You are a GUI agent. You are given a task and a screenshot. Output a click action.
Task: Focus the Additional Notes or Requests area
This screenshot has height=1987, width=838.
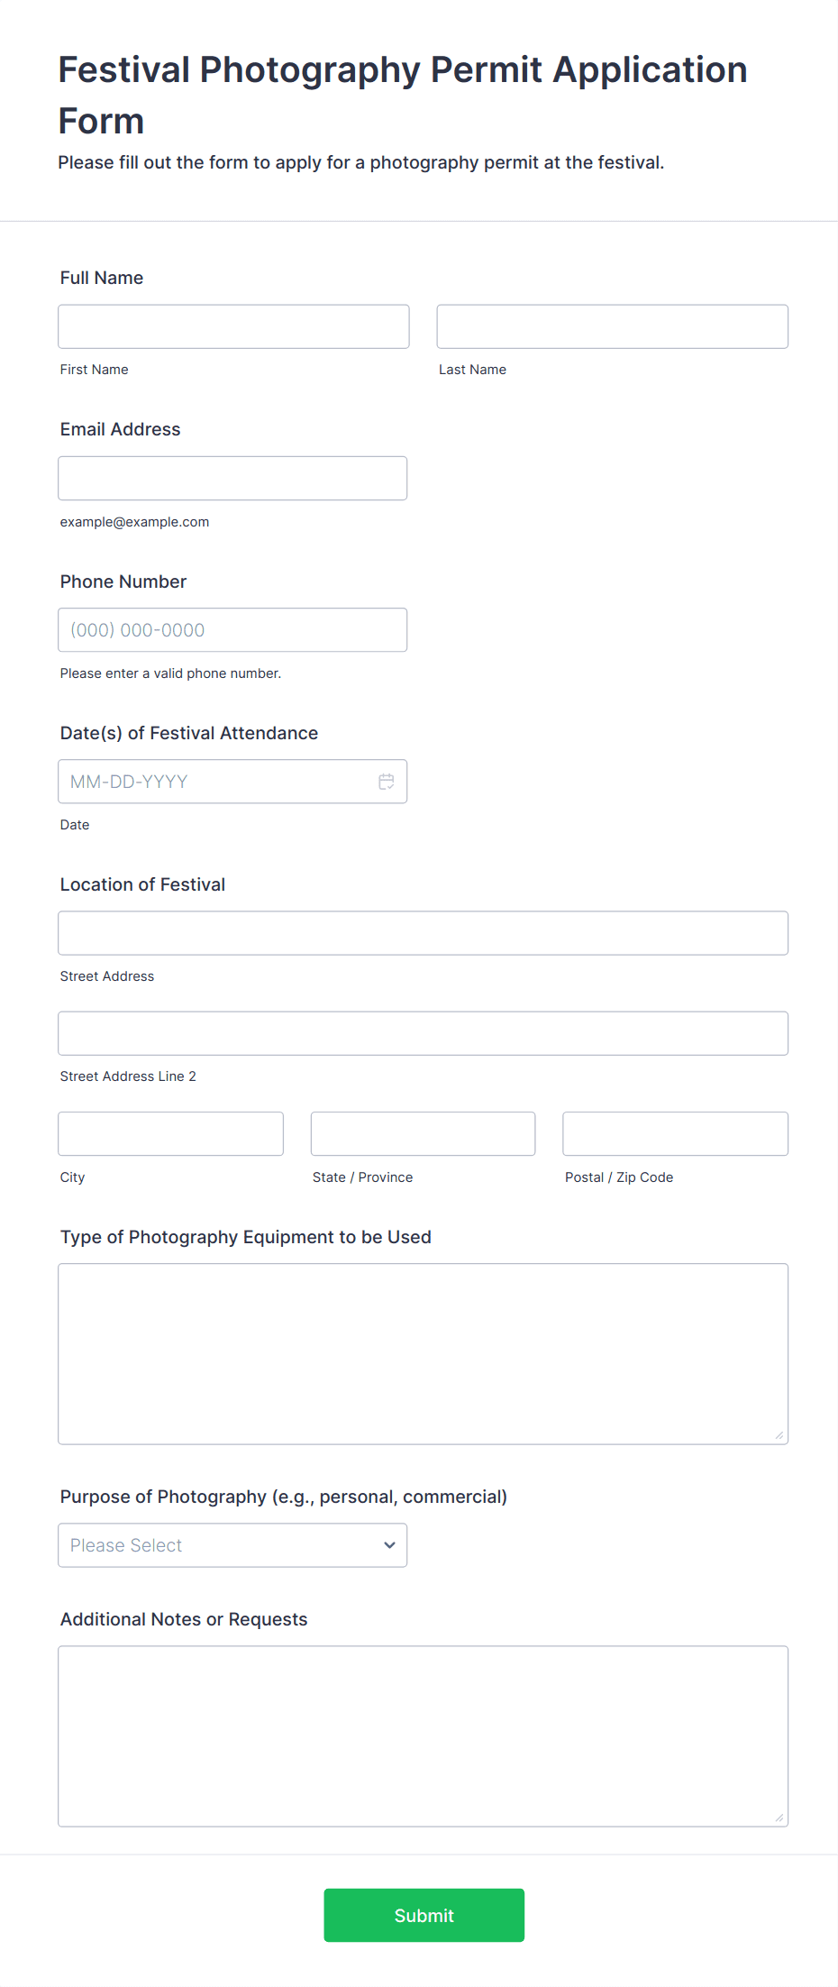(x=423, y=1731)
